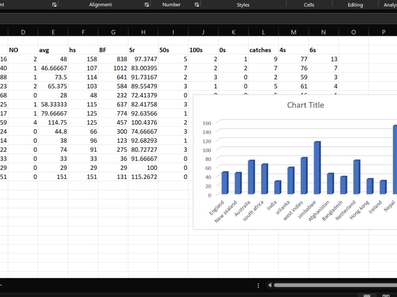
Task: Select the cell containing 79.66667
Action: click(x=53, y=113)
